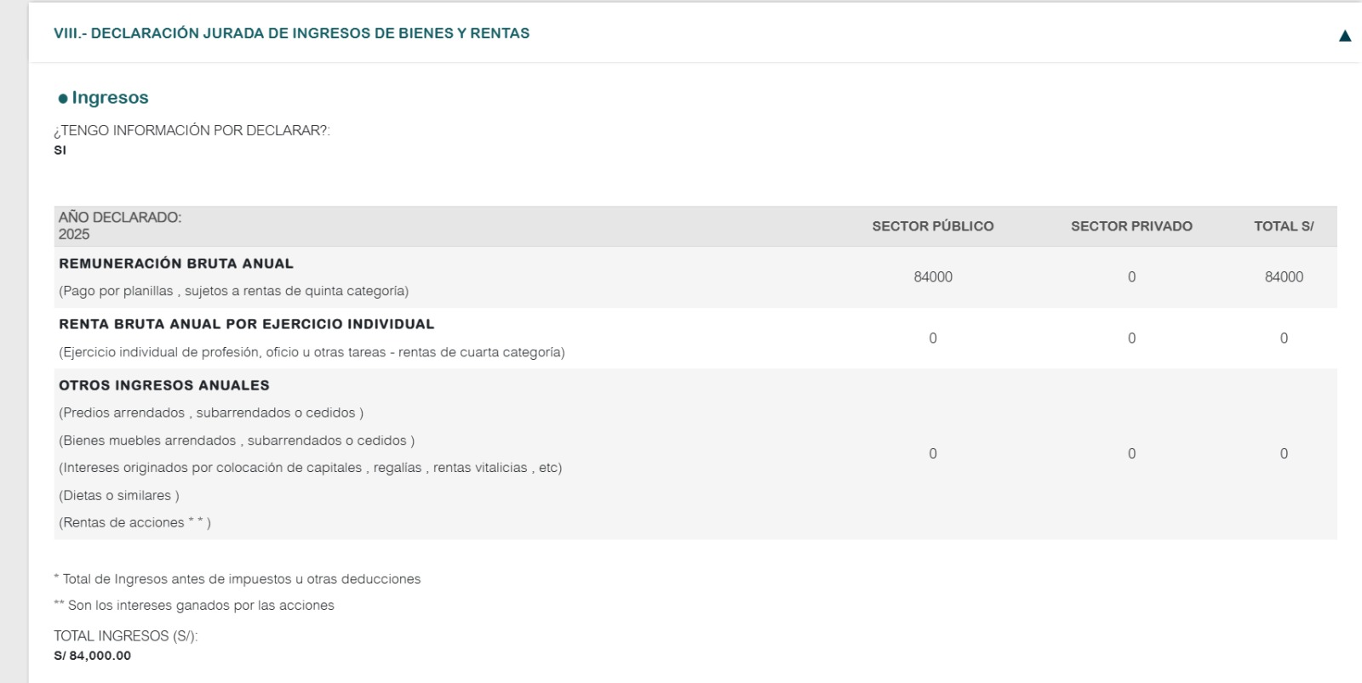Click the Predios arrendados description line

coord(211,413)
